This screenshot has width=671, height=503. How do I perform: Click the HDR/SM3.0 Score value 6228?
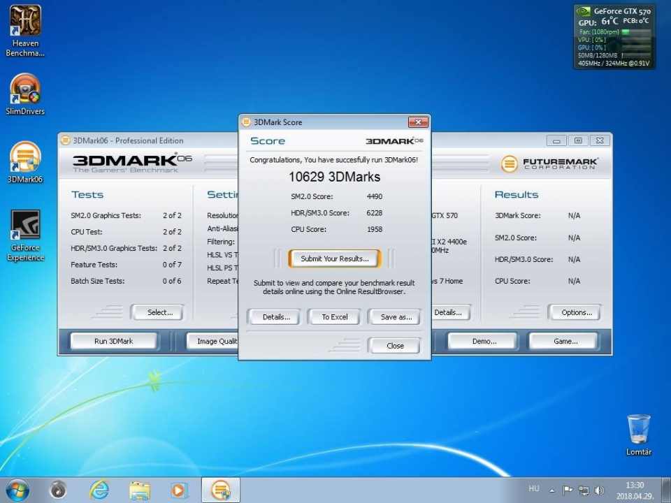tap(375, 212)
